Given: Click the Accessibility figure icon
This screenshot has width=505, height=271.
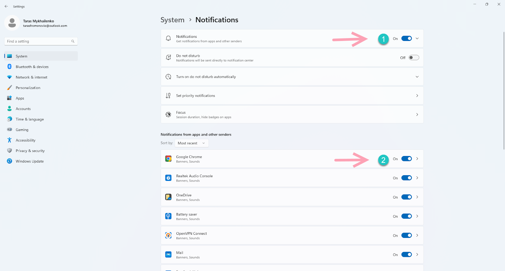Looking at the screenshot, I should click(9, 140).
